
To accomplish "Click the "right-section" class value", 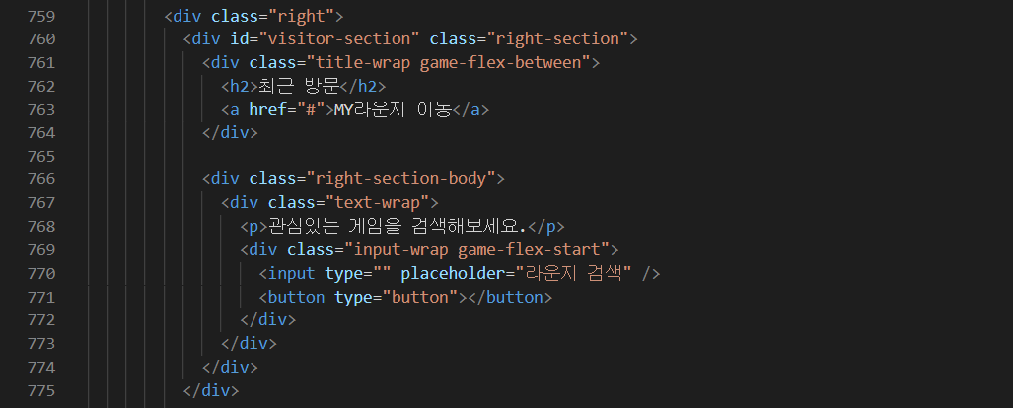I will point(561,38).
